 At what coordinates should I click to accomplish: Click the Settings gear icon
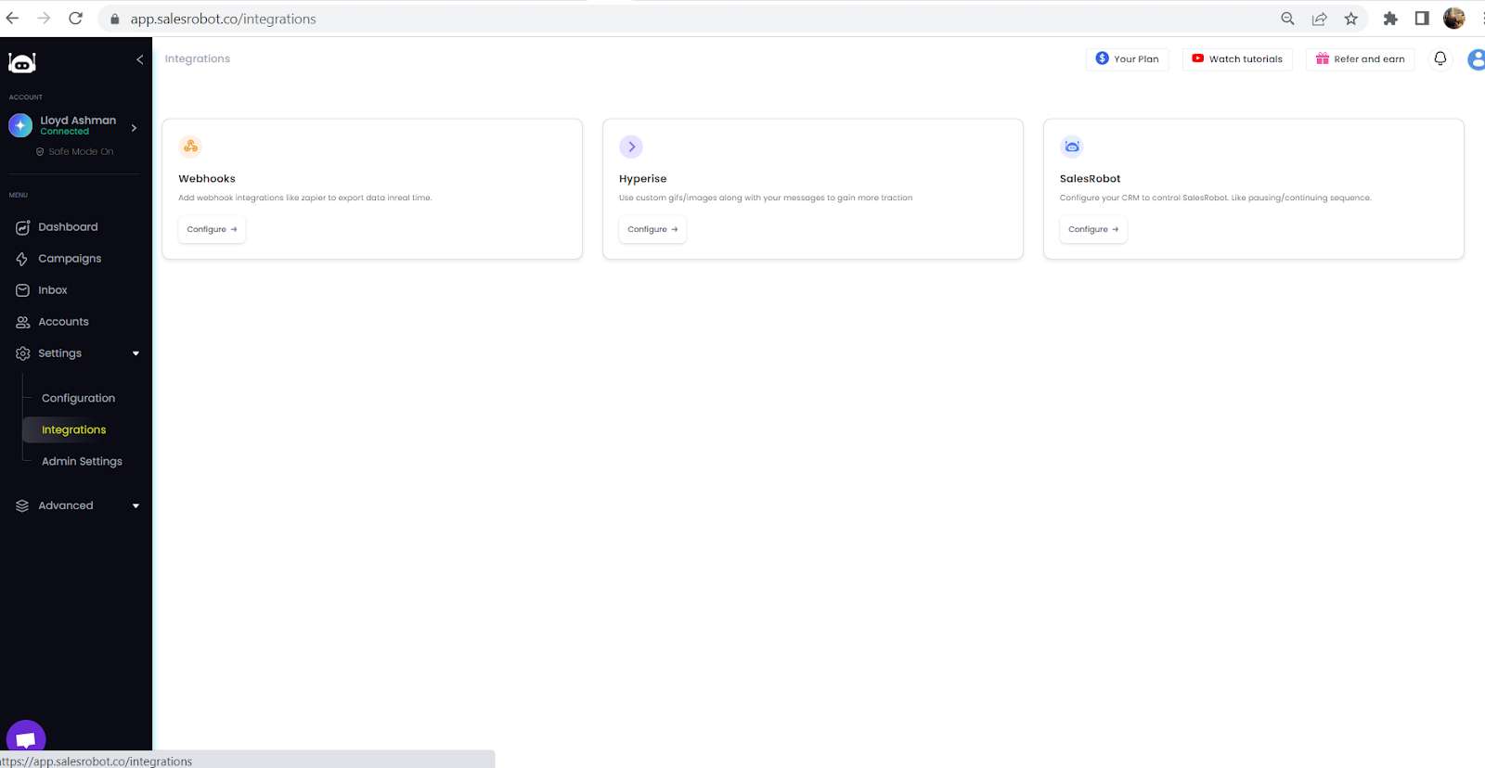tap(22, 353)
